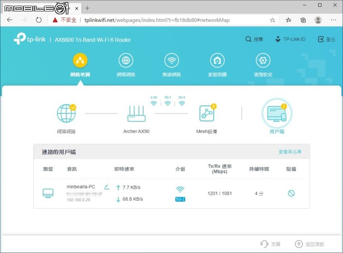
Task: Open the HomeCare (家庭照護) tab
Action: (217, 65)
